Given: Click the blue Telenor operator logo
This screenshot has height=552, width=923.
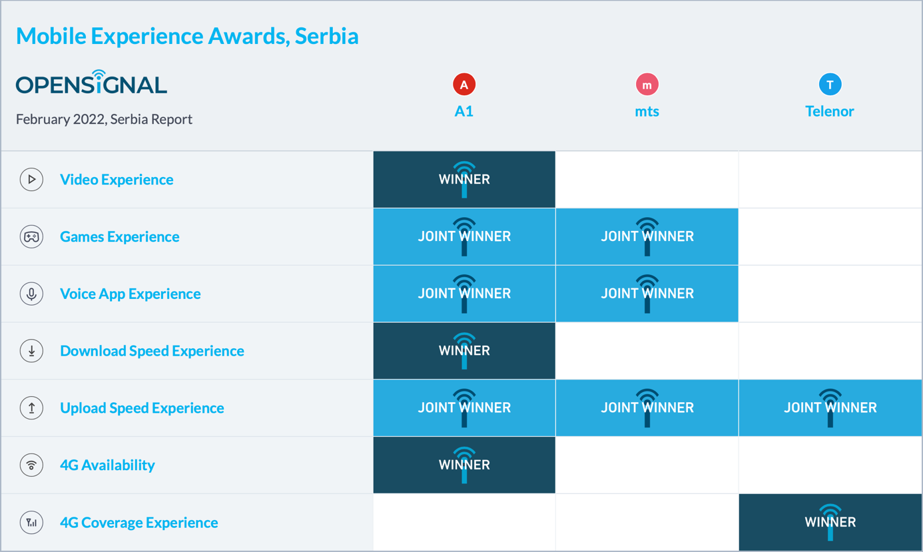Looking at the screenshot, I should pyautogui.click(x=830, y=85).
